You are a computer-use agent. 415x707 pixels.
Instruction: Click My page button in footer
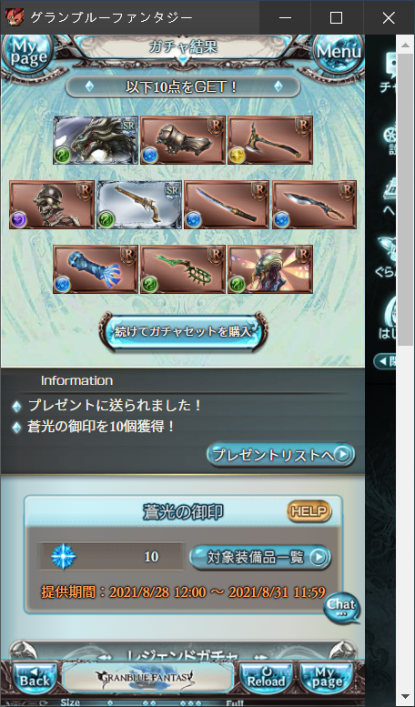pos(328,679)
